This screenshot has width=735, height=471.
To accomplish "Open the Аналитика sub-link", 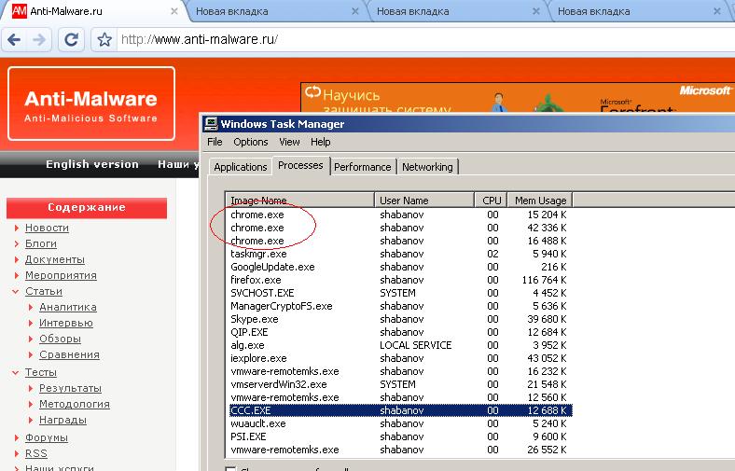I will pyautogui.click(x=68, y=307).
